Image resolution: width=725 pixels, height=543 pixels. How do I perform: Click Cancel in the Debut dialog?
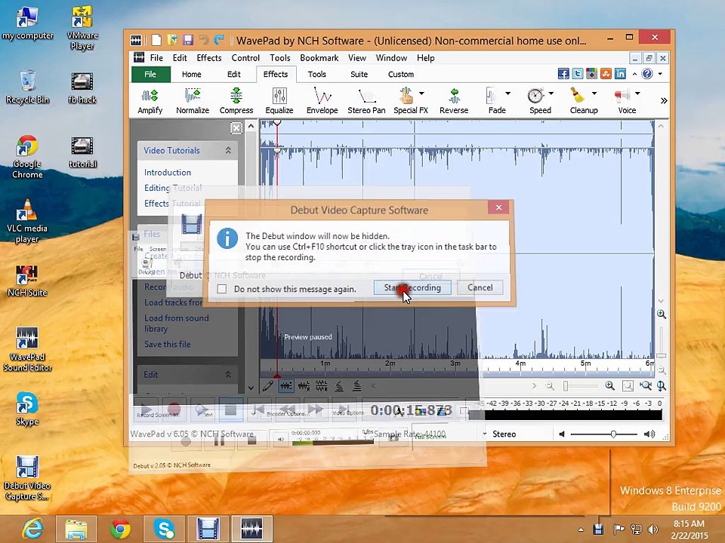(x=480, y=287)
